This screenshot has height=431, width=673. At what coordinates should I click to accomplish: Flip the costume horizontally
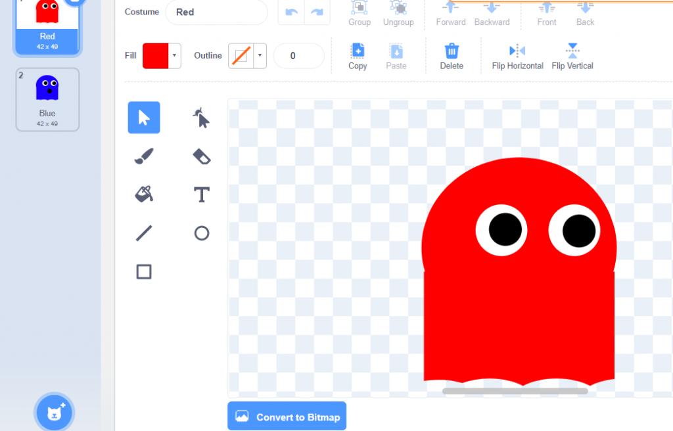[517, 56]
